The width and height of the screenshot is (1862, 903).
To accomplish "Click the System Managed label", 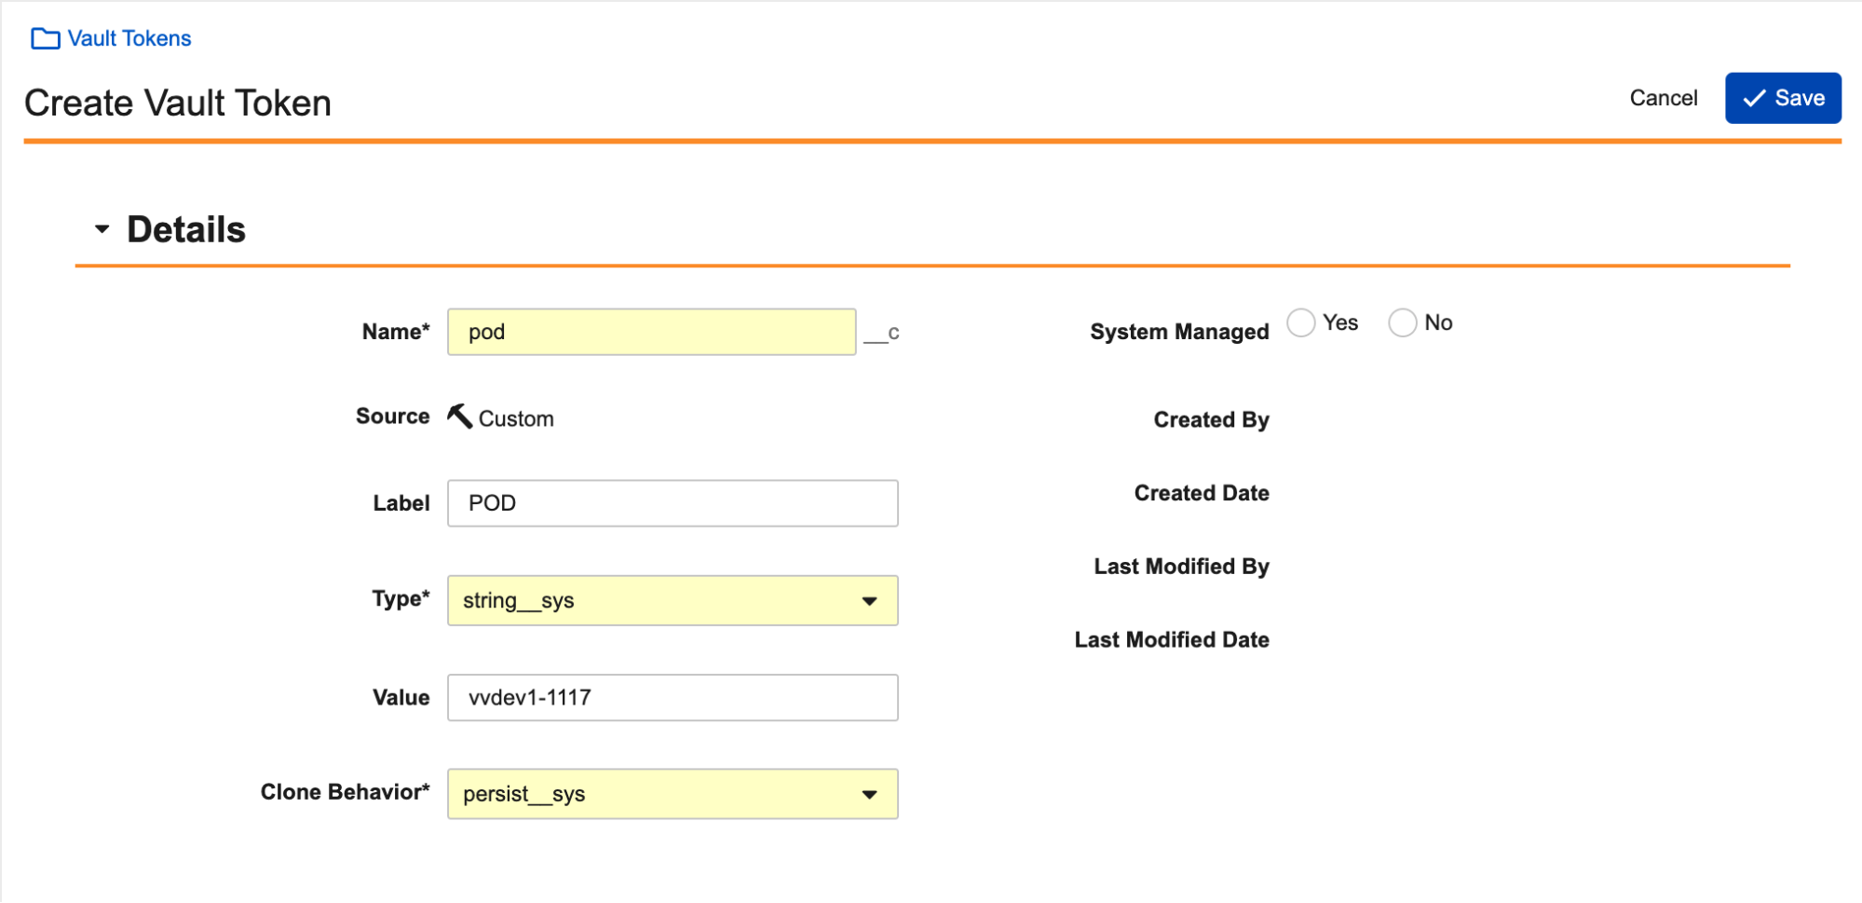I will (1178, 332).
